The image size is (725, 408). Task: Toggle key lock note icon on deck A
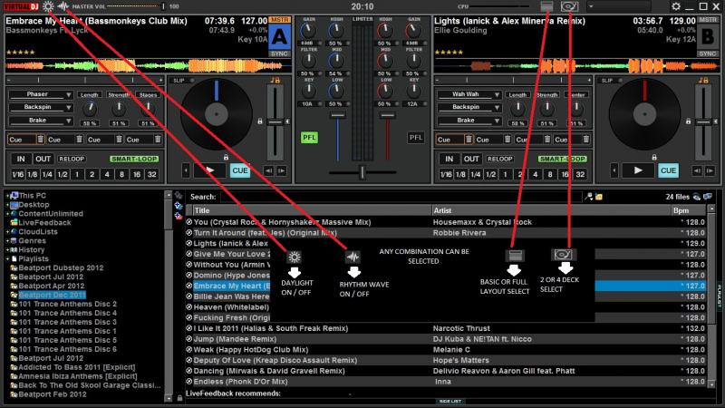(x=275, y=81)
